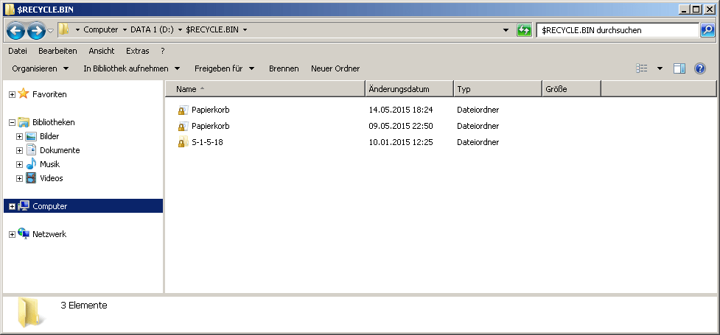Select the S-1-5-18 folder icon

(182, 142)
